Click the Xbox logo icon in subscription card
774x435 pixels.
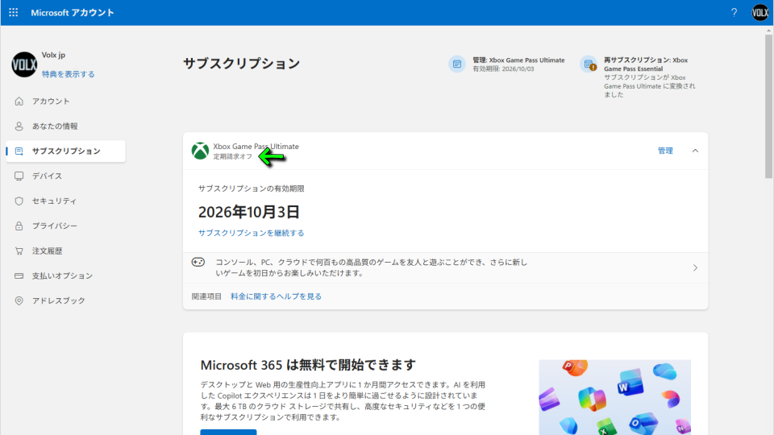coord(200,151)
